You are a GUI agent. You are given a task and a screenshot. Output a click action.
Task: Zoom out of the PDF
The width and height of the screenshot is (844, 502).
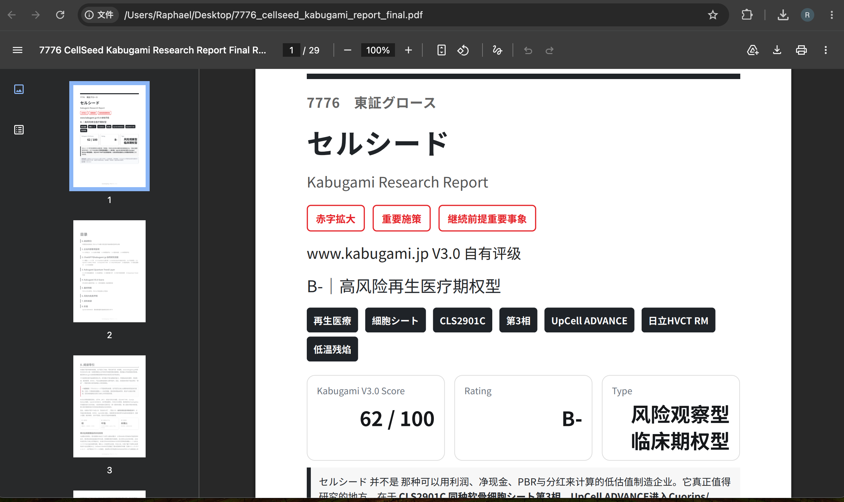tap(347, 50)
